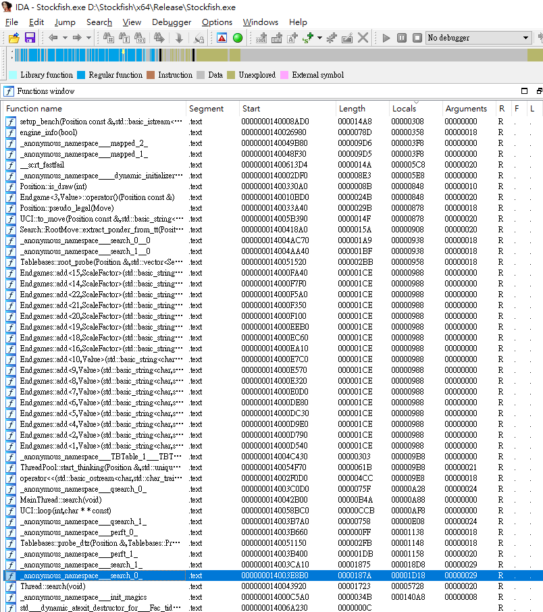Select the engine_info(bool) function row

274,132
